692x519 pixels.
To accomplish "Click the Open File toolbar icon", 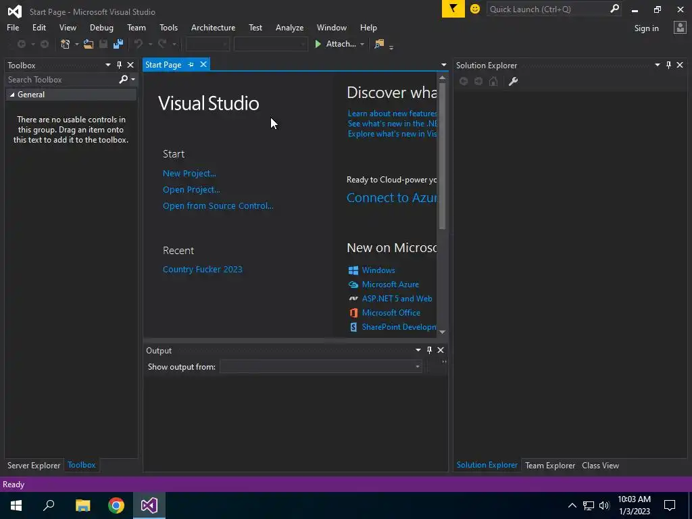I will [x=89, y=44].
